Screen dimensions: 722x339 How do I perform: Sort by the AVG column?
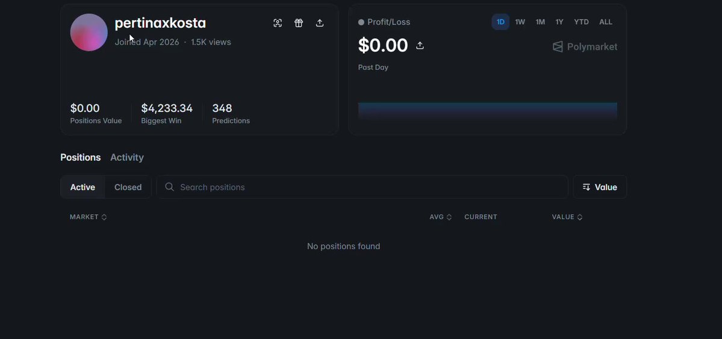tap(441, 217)
